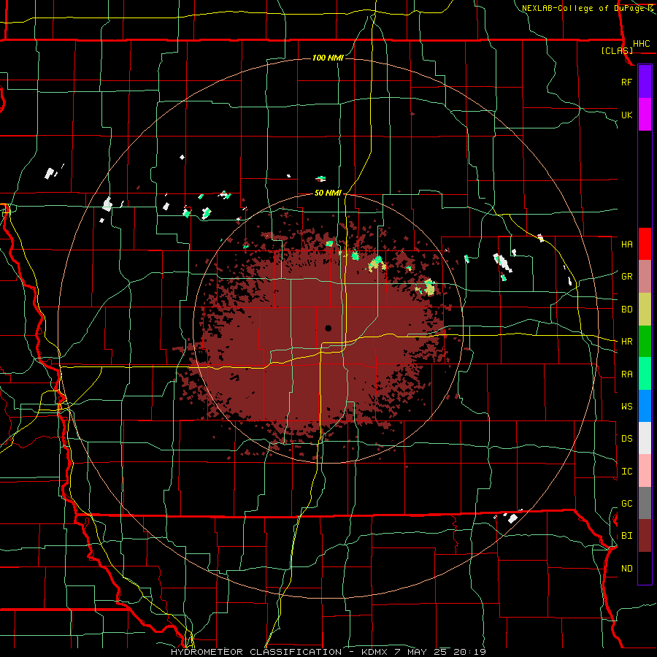Click the BI brown legend swatch
The height and width of the screenshot is (657, 657).
click(x=645, y=536)
